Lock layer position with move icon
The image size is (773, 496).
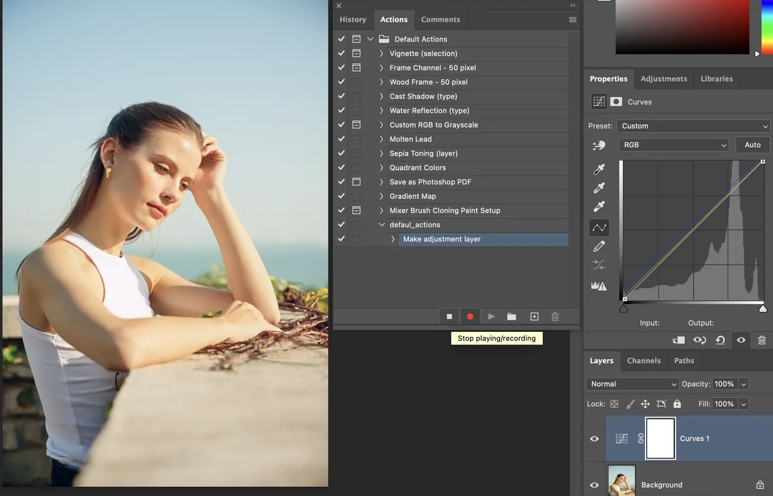tap(645, 404)
